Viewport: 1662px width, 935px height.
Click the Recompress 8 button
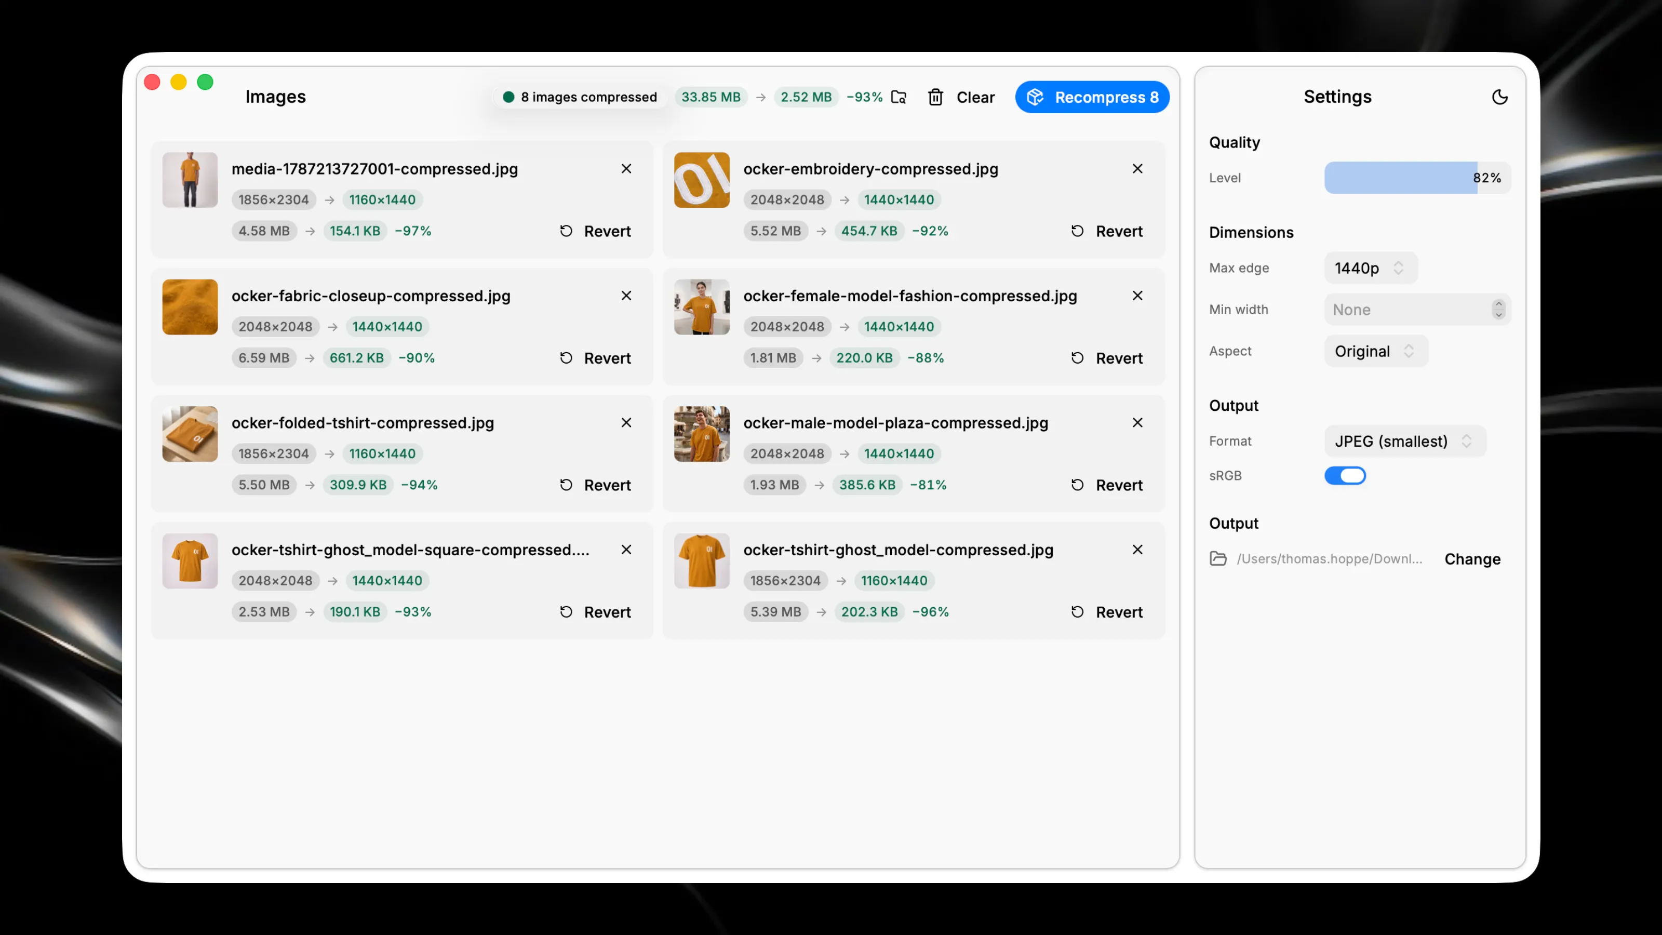click(1092, 97)
